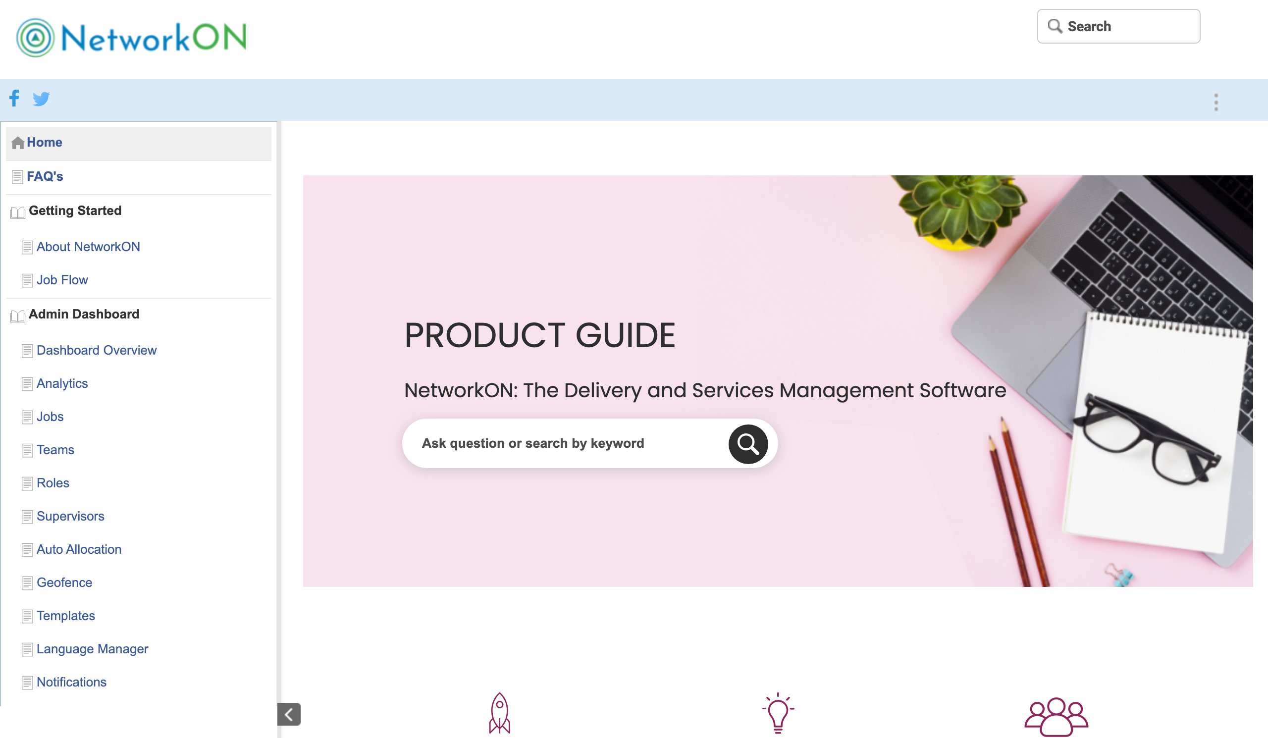Click book icon beside Admin Dashboard
This screenshot has height=738, width=1268.
[x=18, y=316]
